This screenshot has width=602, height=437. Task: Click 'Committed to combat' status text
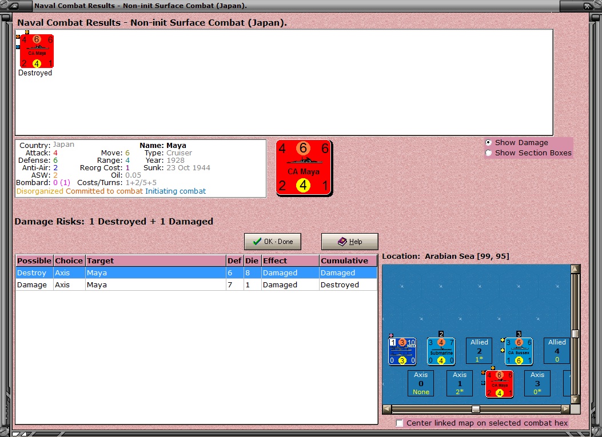pos(104,191)
